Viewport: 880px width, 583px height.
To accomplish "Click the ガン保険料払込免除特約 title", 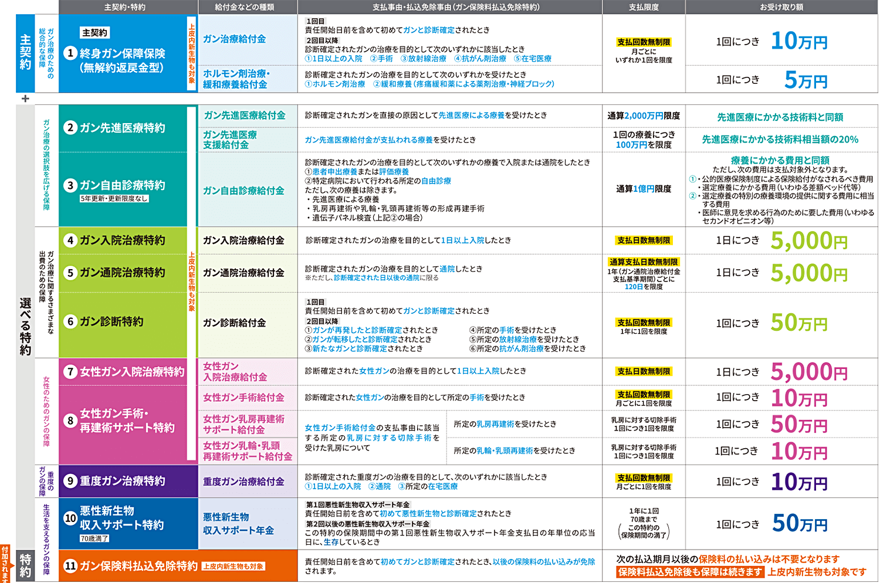I will pos(138,566).
